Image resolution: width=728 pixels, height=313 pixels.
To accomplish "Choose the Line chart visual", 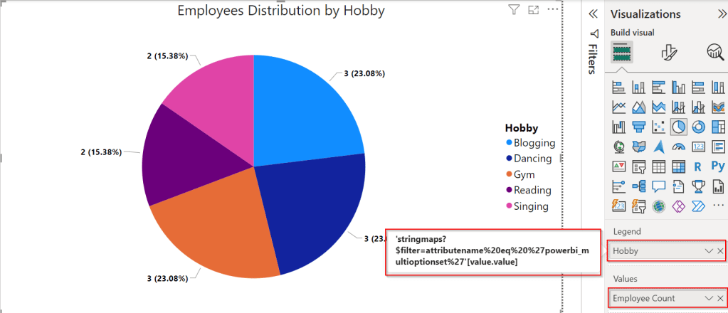I will pos(618,107).
